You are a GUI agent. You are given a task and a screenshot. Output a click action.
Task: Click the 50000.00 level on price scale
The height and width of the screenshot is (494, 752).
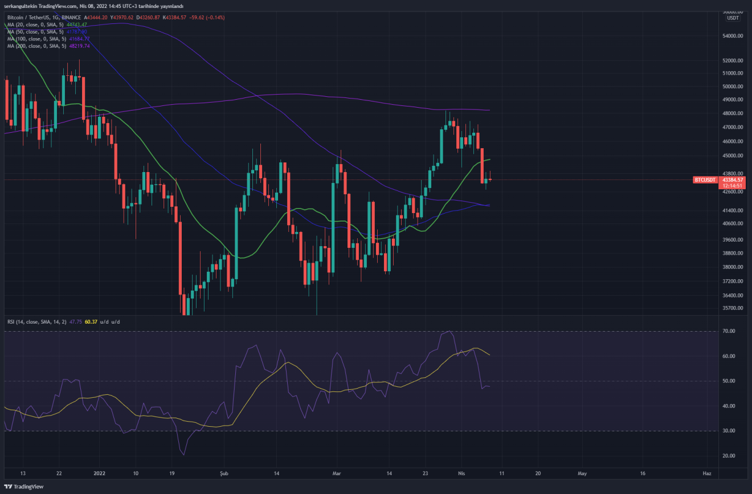[731, 87]
